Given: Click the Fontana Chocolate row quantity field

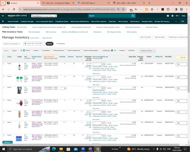Looking at the screenshot, I should click(x=63, y=89).
